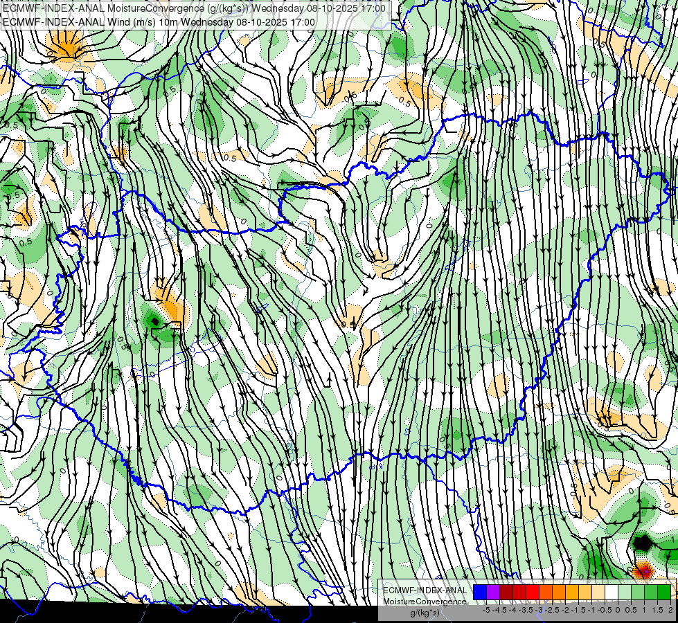Screen dimensions: 678x623
Task: Click the blue legend swatch above -5
Action: tap(480, 592)
